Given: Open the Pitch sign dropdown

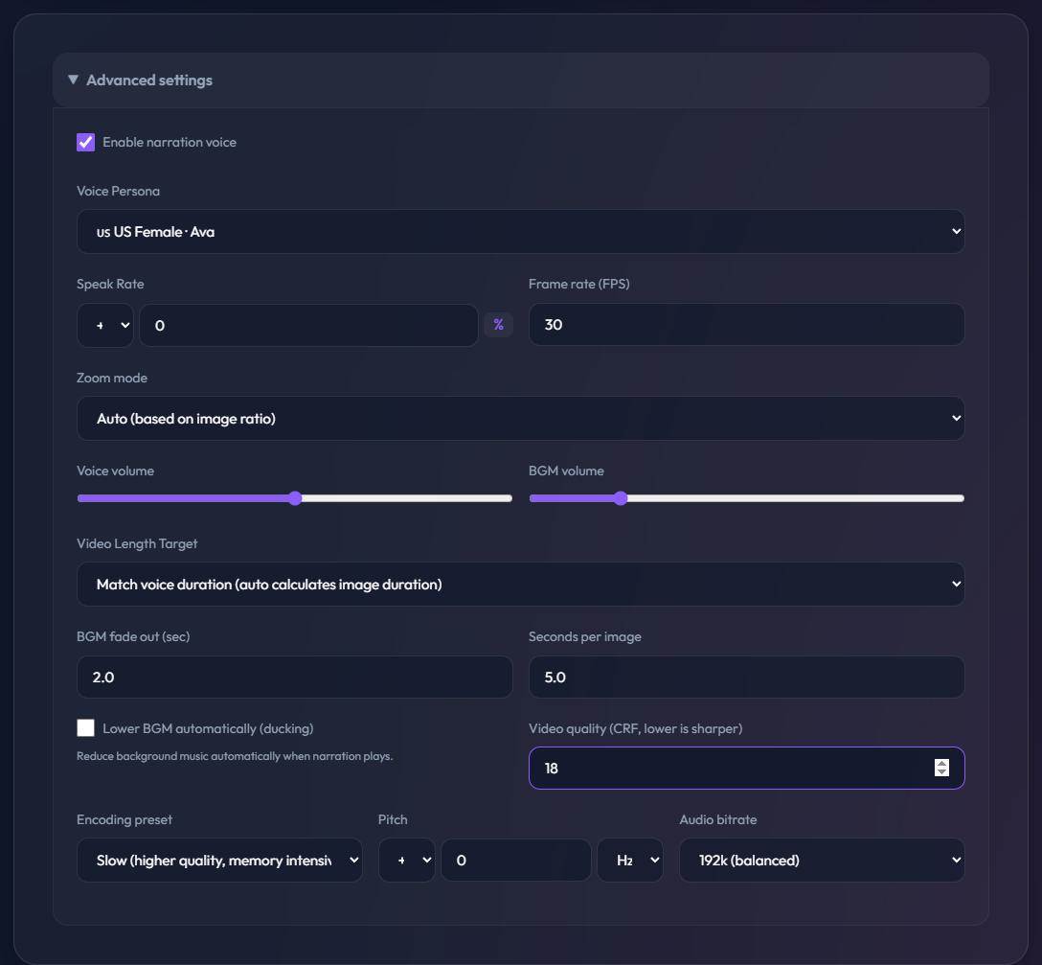Looking at the screenshot, I should (407, 860).
